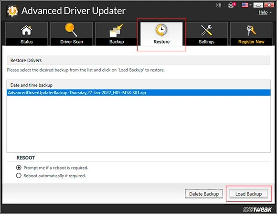Open the Help link
The width and height of the screenshot is (277, 214).
point(263,12)
